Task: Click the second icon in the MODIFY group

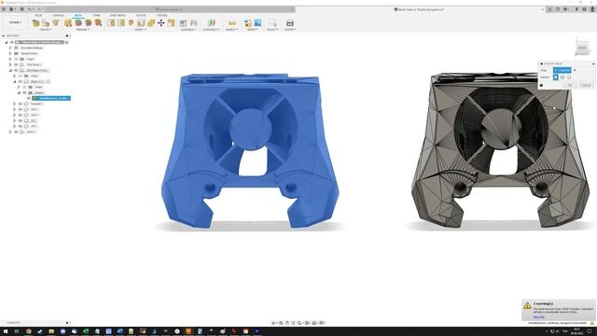Action: (121, 22)
